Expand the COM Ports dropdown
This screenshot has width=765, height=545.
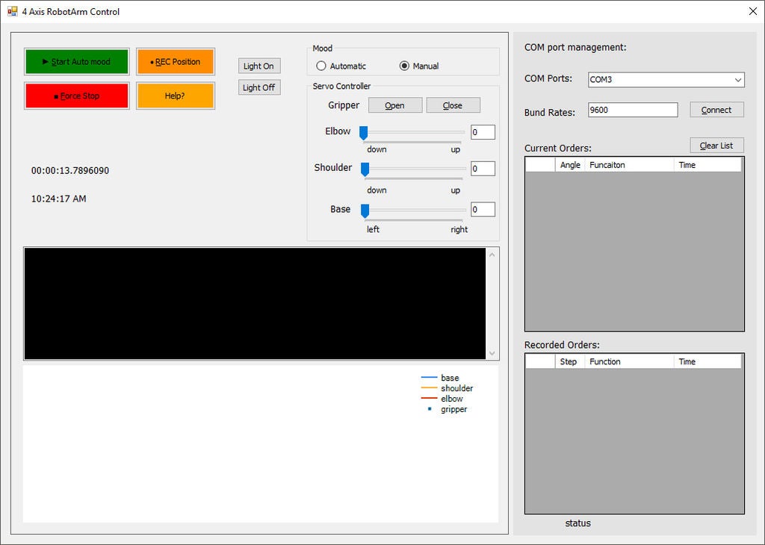coord(737,80)
